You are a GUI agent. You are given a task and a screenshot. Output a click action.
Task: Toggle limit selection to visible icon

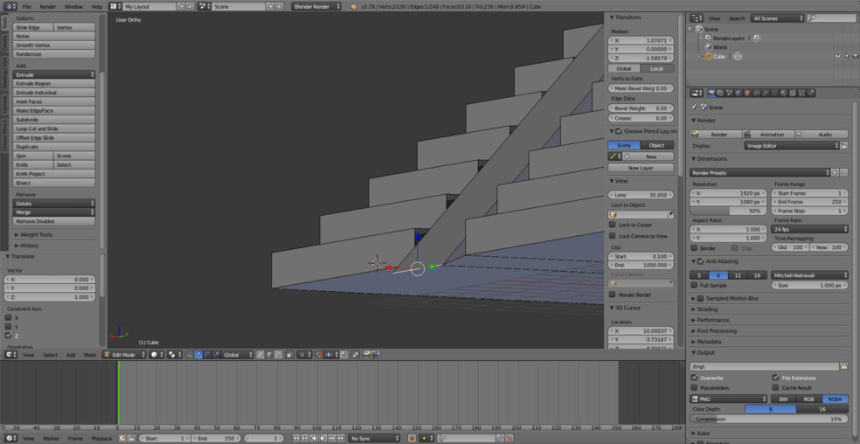(x=289, y=355)
